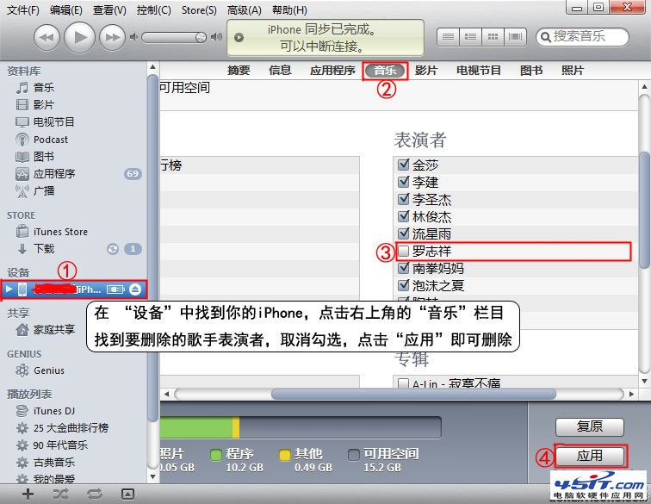Click the Previous track rewind button
This screenshot has width=651, height=504.
(46, 37)
